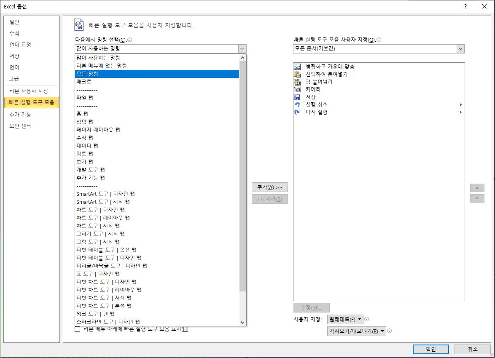Select 리본 메뉴에 없는 명령 option

(x=157, y=66)
